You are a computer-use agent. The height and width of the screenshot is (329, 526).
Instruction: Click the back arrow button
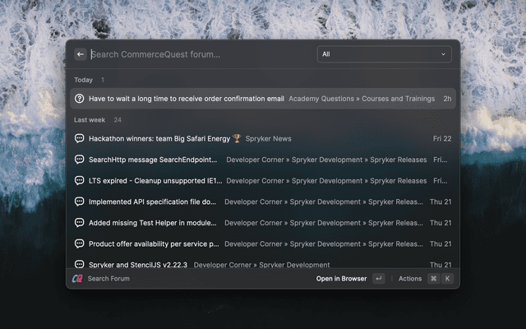(81, 54)
